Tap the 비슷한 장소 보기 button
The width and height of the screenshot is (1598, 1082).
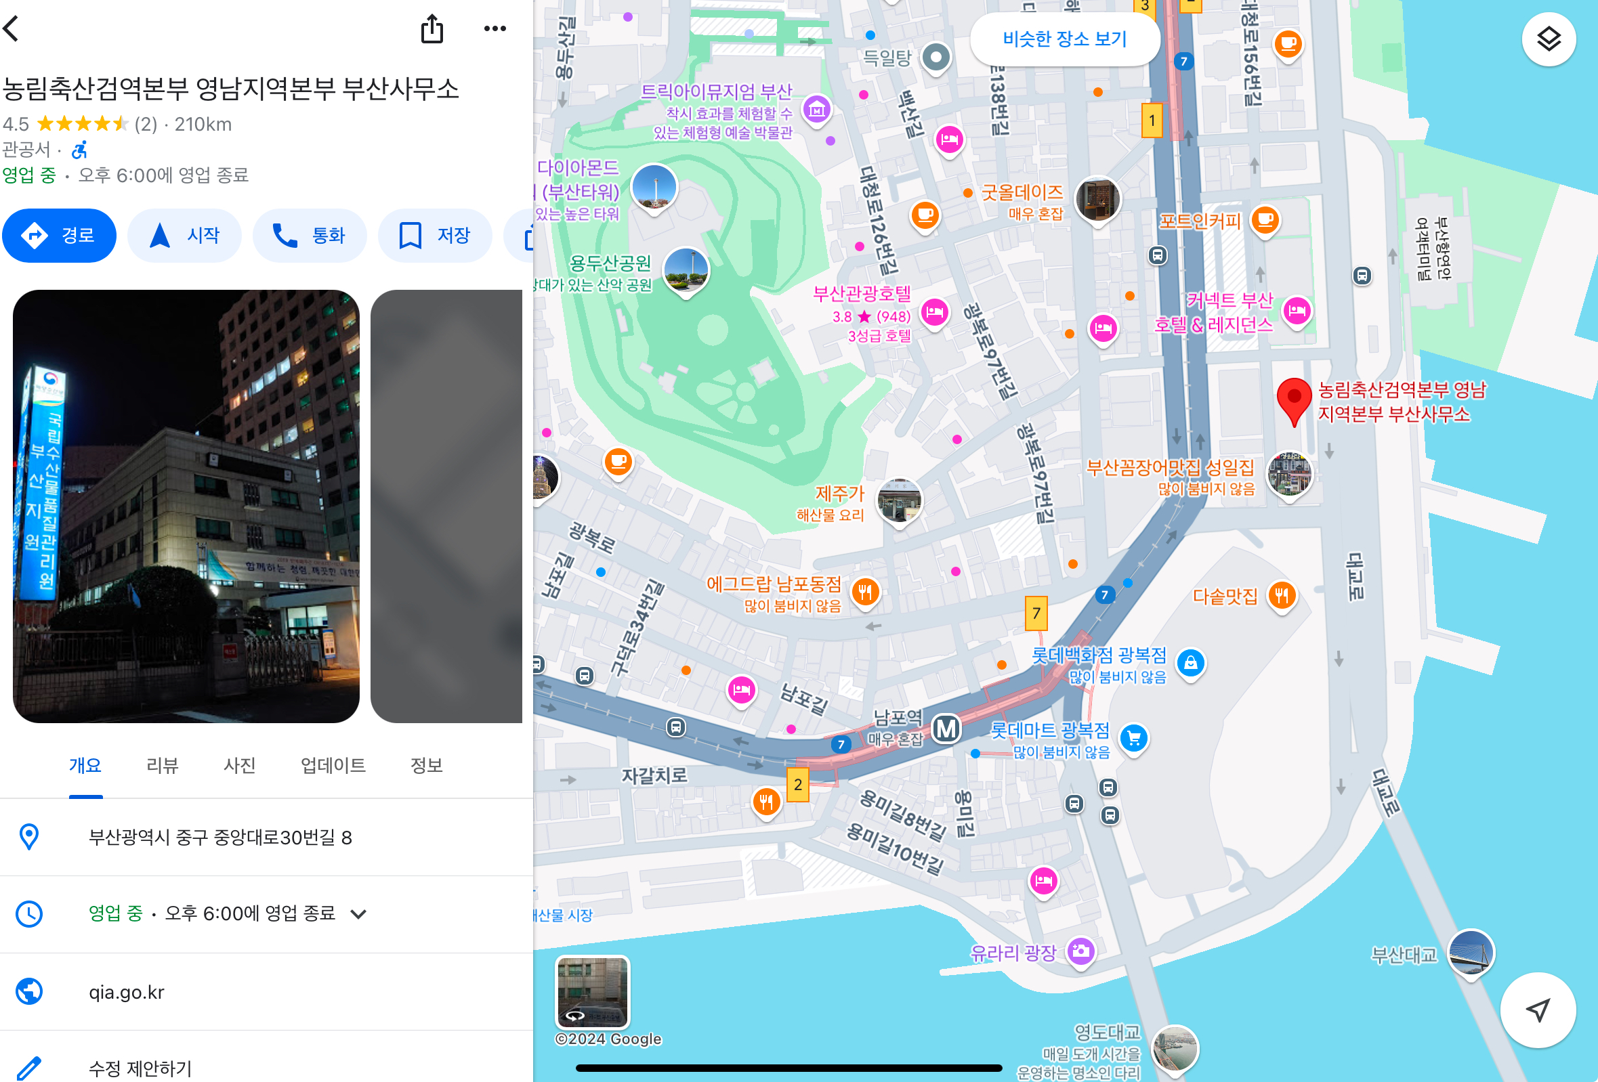click(1064, 39)
